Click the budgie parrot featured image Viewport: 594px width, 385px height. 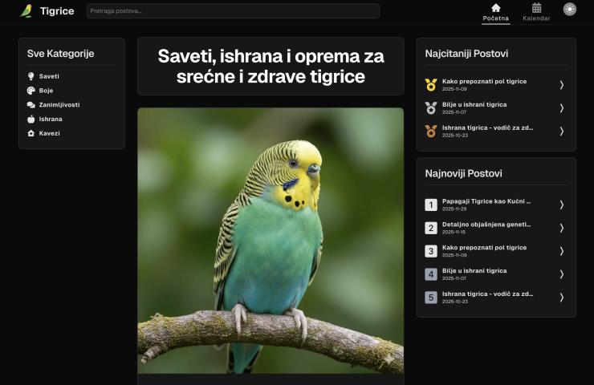(x=271, y=241)
